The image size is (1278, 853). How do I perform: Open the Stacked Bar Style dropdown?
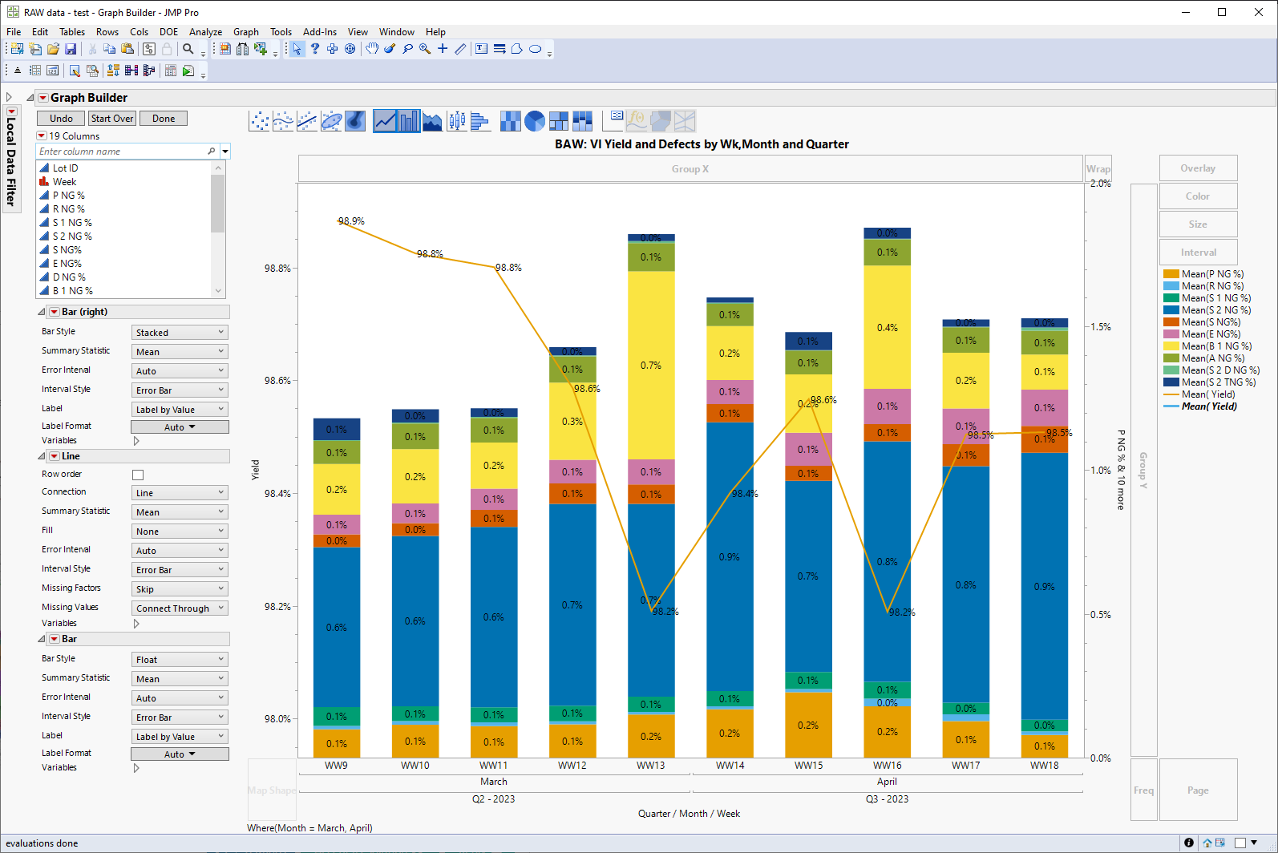pyautogui.click(x=180, y=332)
